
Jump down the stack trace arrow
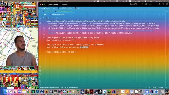[x=44, y=25]
